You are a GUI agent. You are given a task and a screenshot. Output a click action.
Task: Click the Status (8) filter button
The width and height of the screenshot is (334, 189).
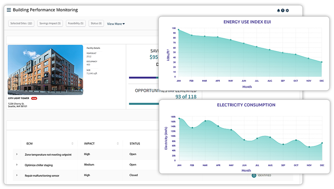click(x=96, y=23)
